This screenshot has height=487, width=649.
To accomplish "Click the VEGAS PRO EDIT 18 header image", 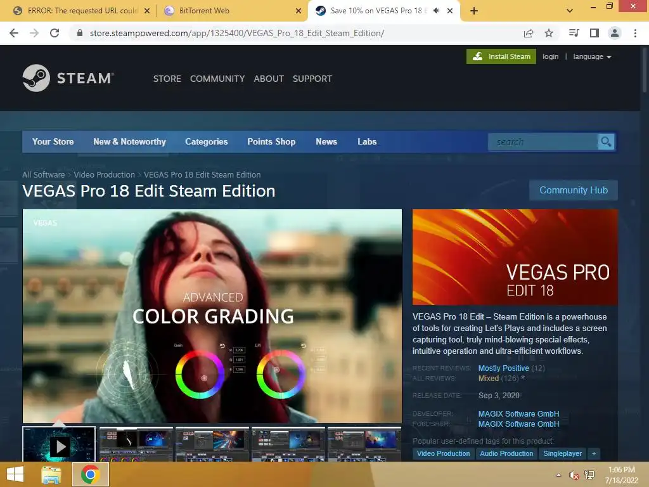I will click(515, 257).
